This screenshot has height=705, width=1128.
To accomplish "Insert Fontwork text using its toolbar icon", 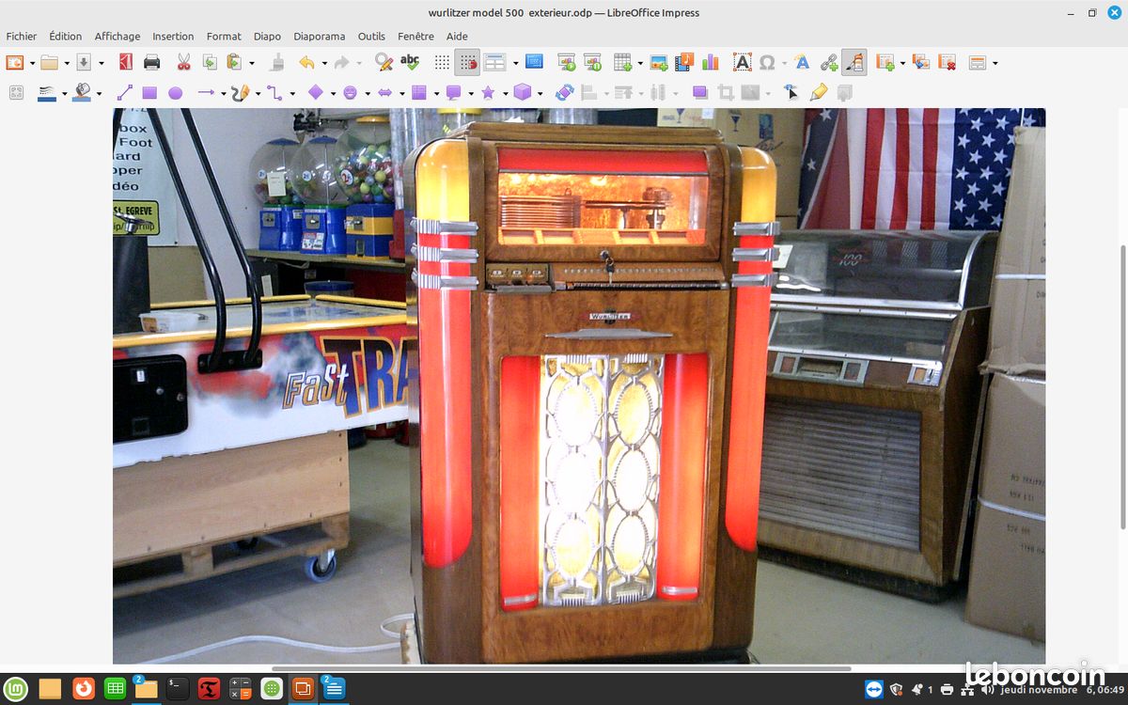I will pos(802,62).
